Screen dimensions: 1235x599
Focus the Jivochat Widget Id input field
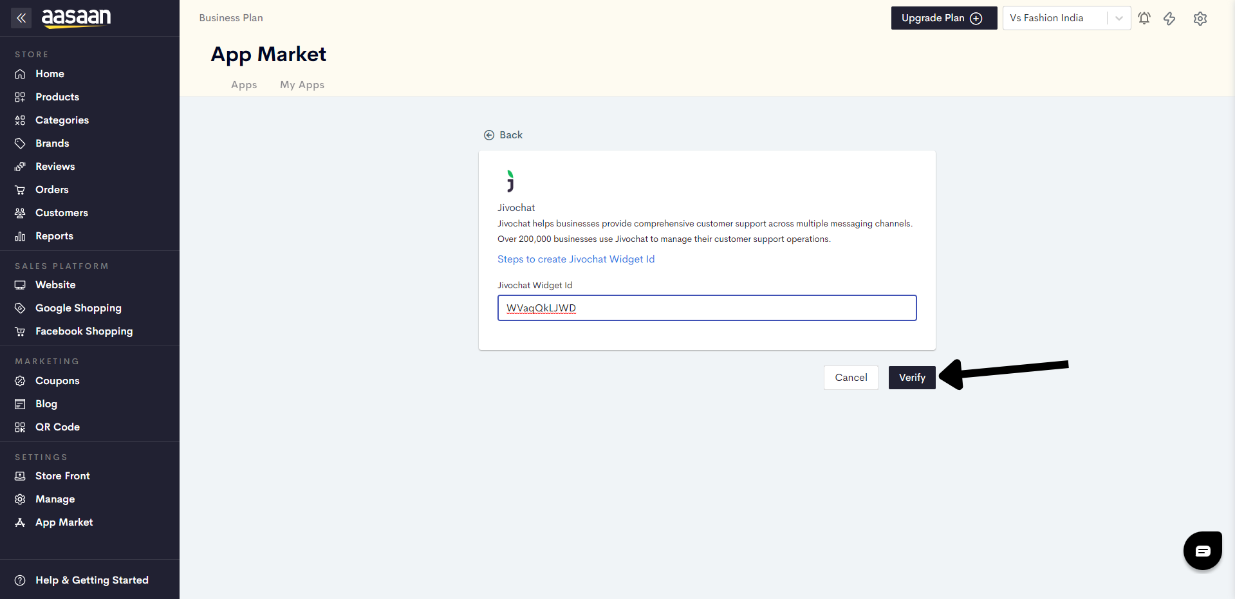click(707, 308)
